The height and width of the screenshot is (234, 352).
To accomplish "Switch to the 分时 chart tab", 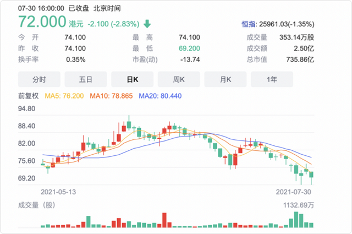I will (39, 79).
